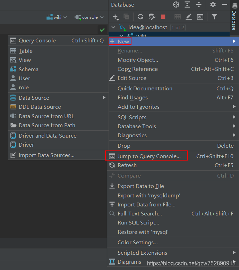This screenshot has height=270, width=239.
Task: Click the red Stop/Disconnect icon
Action: click(163, 17)
